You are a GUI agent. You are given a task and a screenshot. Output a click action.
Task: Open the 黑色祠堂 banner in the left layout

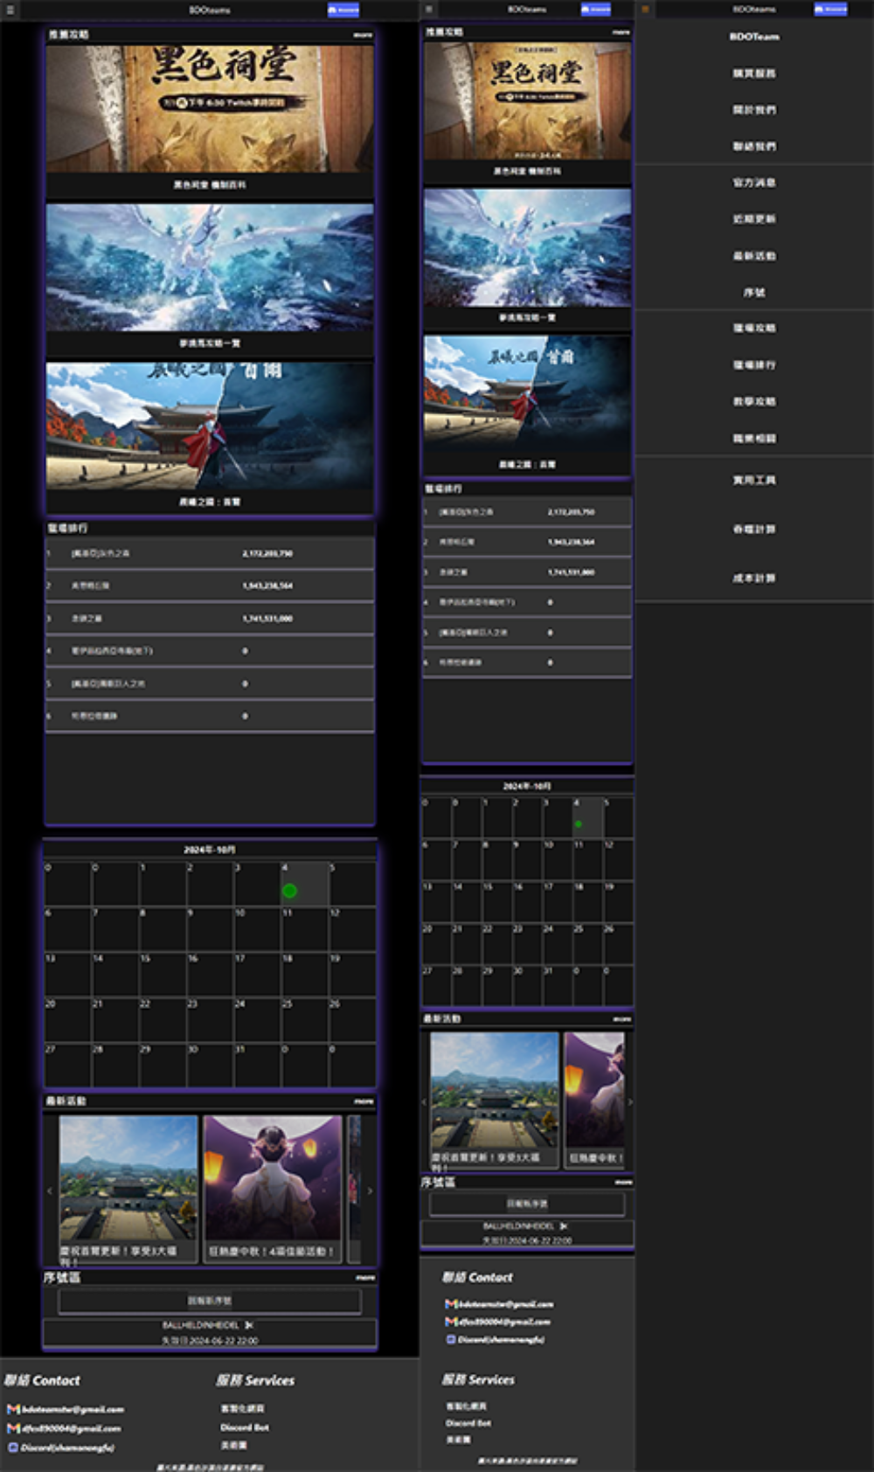click(210, 108)
